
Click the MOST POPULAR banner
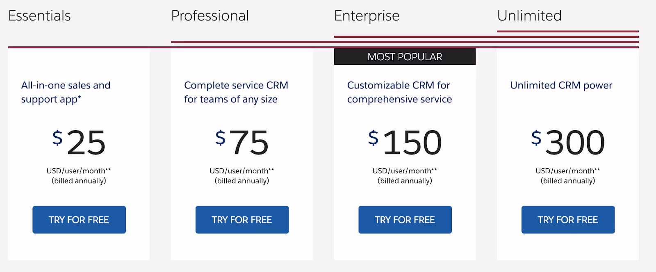[405, 57]
